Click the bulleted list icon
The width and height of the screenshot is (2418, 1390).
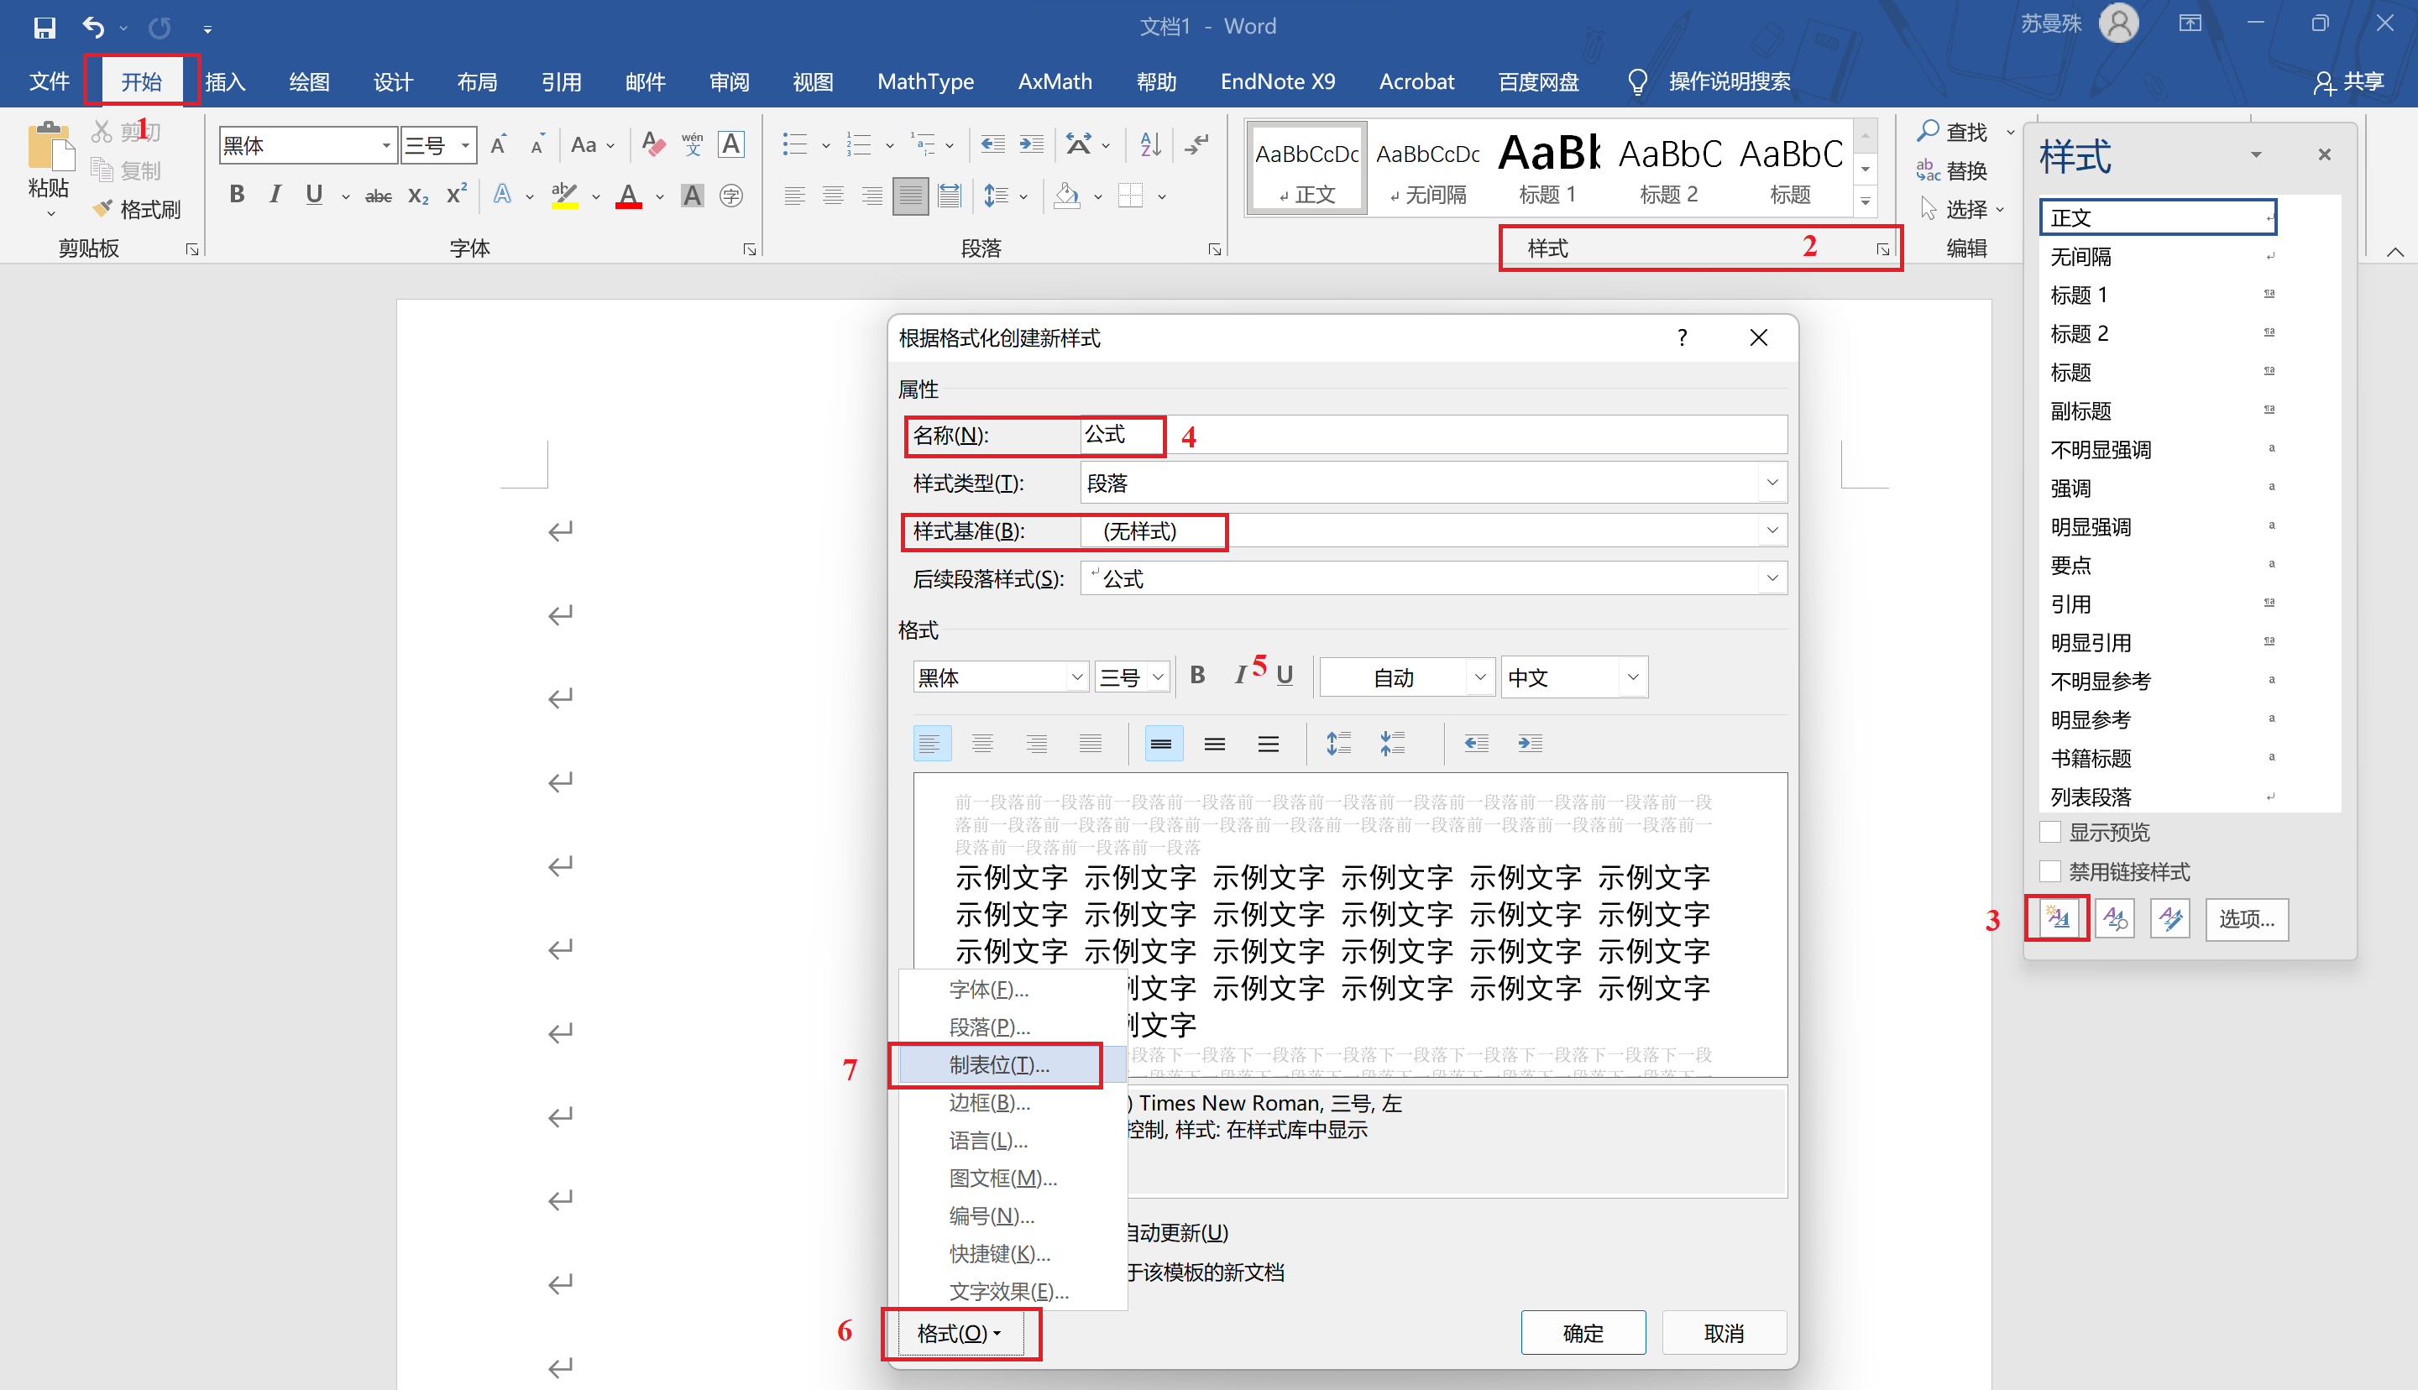(795, 144)
